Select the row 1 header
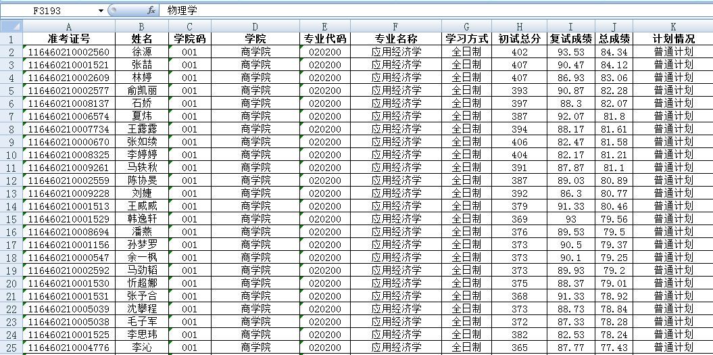 (11, 39)
